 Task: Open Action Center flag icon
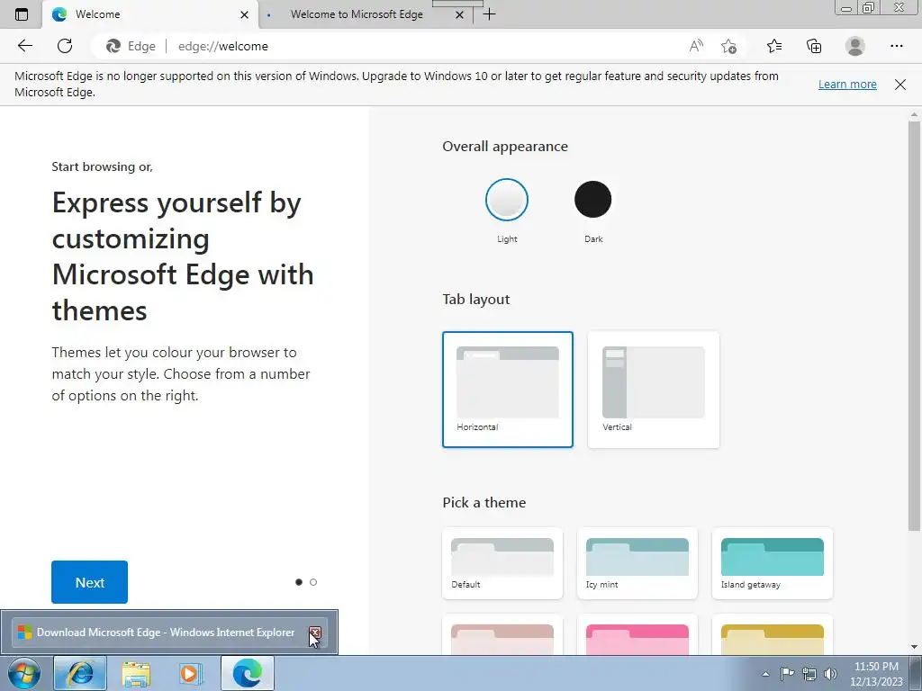coord(787,674)
